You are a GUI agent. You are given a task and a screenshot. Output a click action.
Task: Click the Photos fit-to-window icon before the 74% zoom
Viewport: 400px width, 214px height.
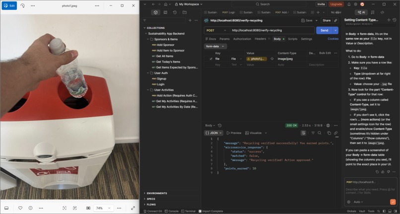click(88, 208)
